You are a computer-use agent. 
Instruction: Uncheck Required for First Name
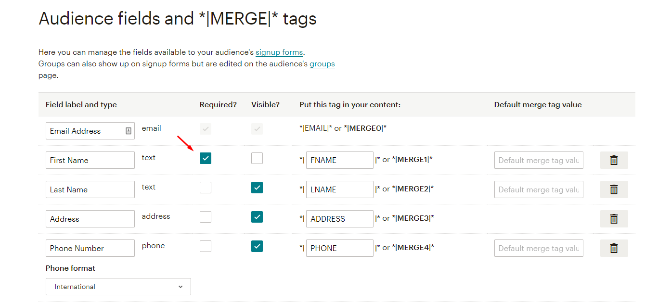(x=206, y=158)
